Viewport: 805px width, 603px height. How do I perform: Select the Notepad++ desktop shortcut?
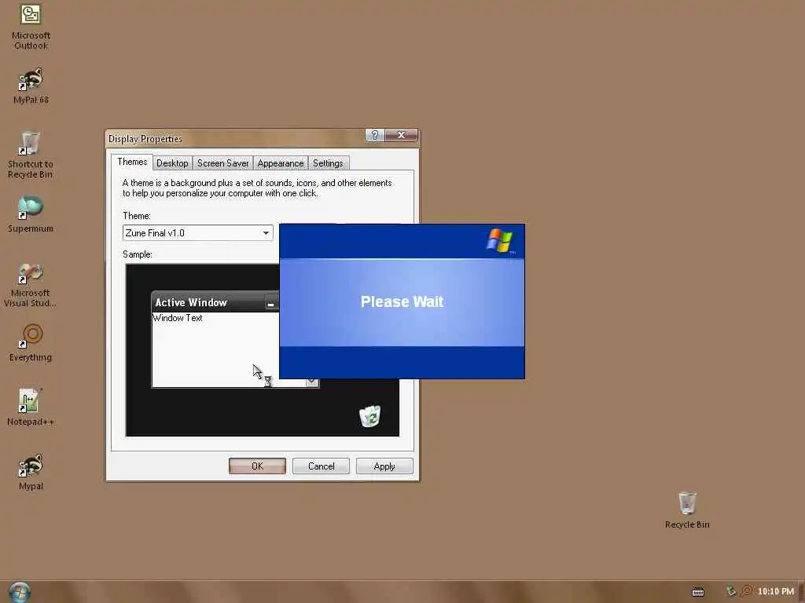point(31,407)
